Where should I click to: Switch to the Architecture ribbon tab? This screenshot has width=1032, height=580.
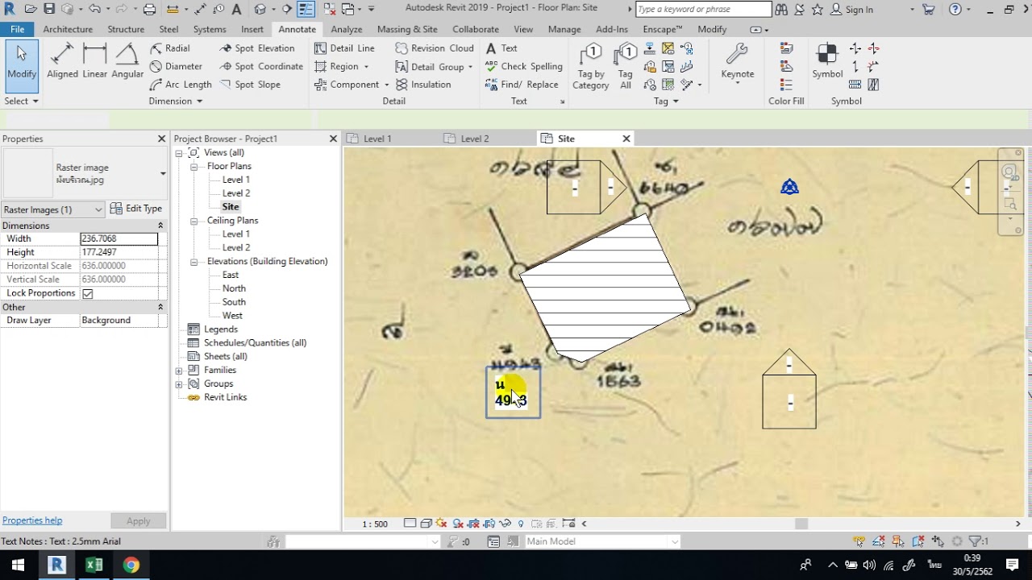pyautogui.click(x=68, y=29)
